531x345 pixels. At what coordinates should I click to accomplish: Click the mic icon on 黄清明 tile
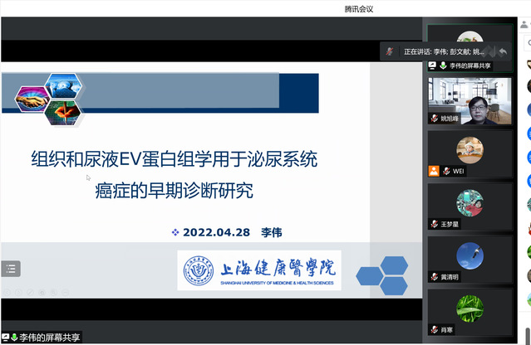click(x=434, y=276)
